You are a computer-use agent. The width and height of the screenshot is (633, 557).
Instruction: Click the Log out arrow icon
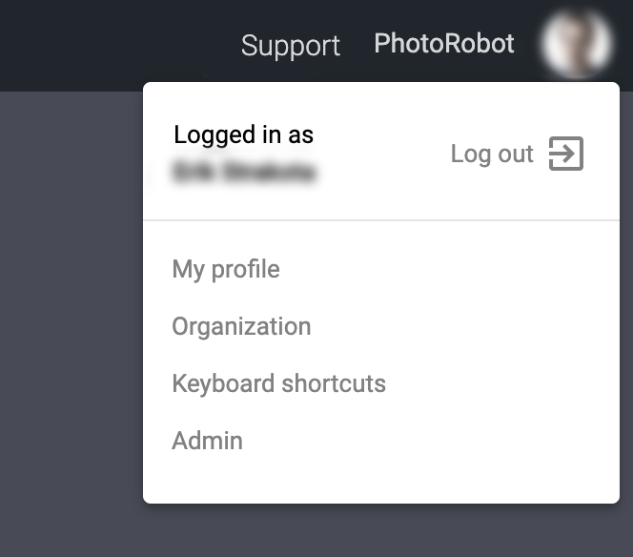566,154
